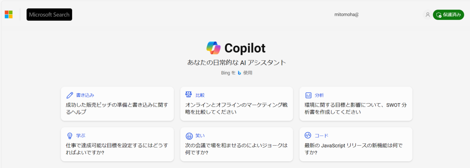The image size is (470, 168).
Task: Click the 保護済み shield badge
Action: 448,15
